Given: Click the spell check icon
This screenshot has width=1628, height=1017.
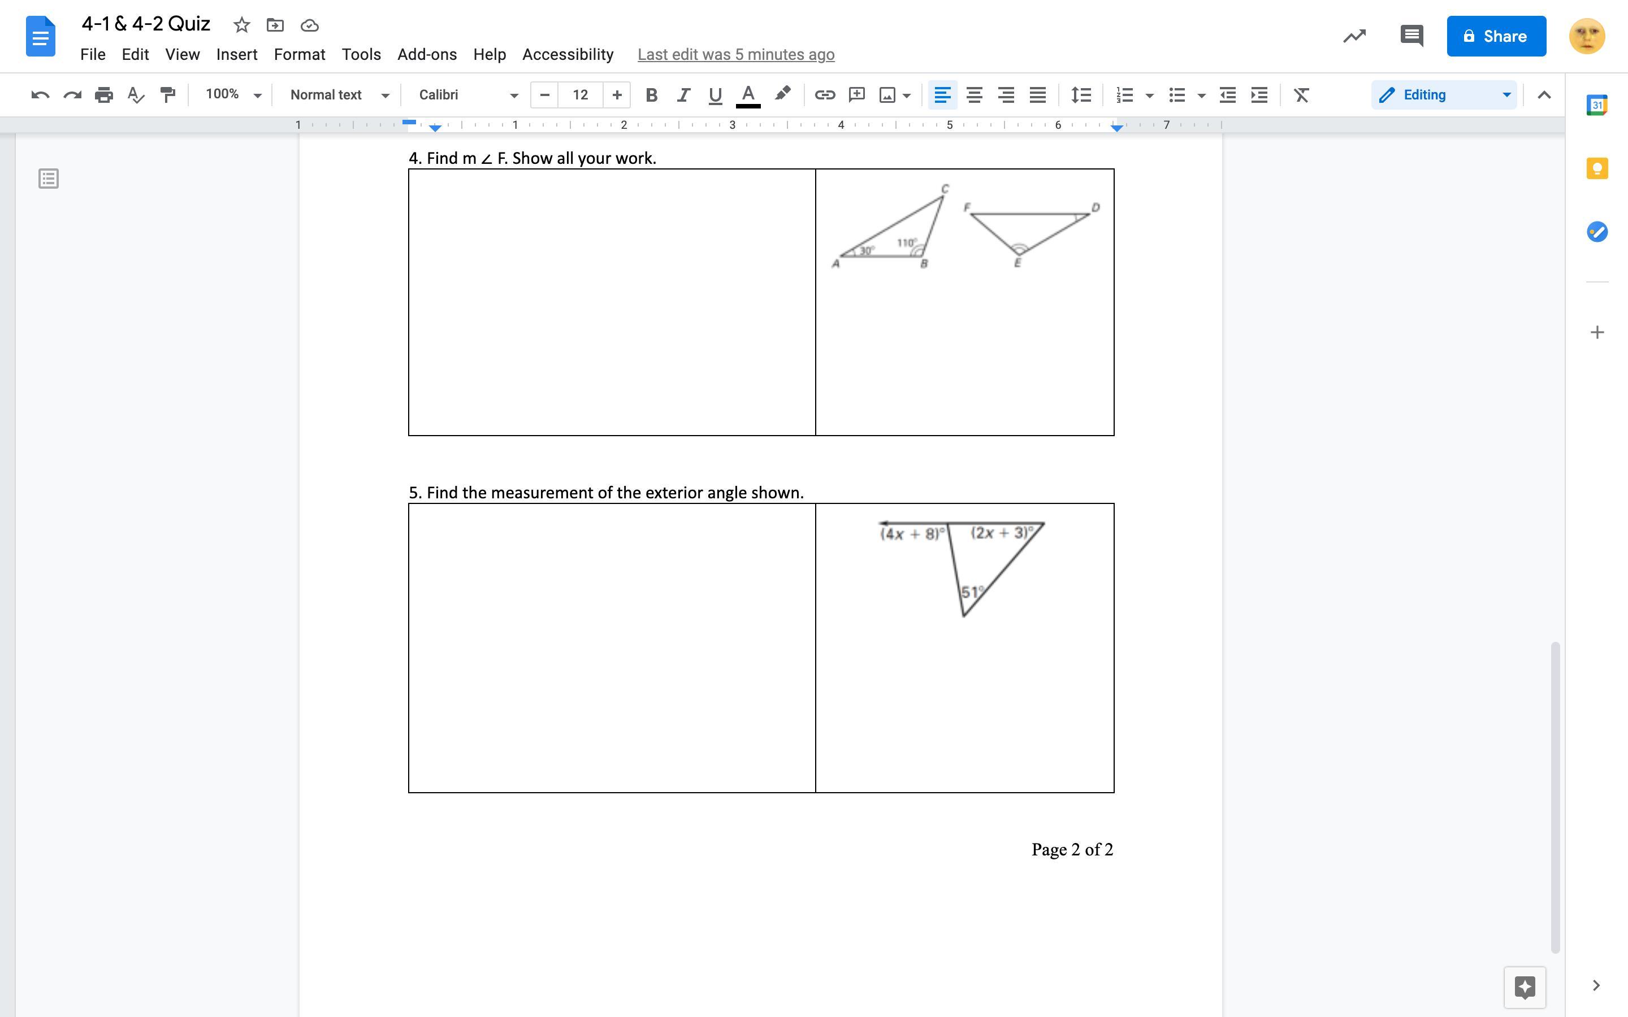Looking at the screenshot, I should coord(136,95).
